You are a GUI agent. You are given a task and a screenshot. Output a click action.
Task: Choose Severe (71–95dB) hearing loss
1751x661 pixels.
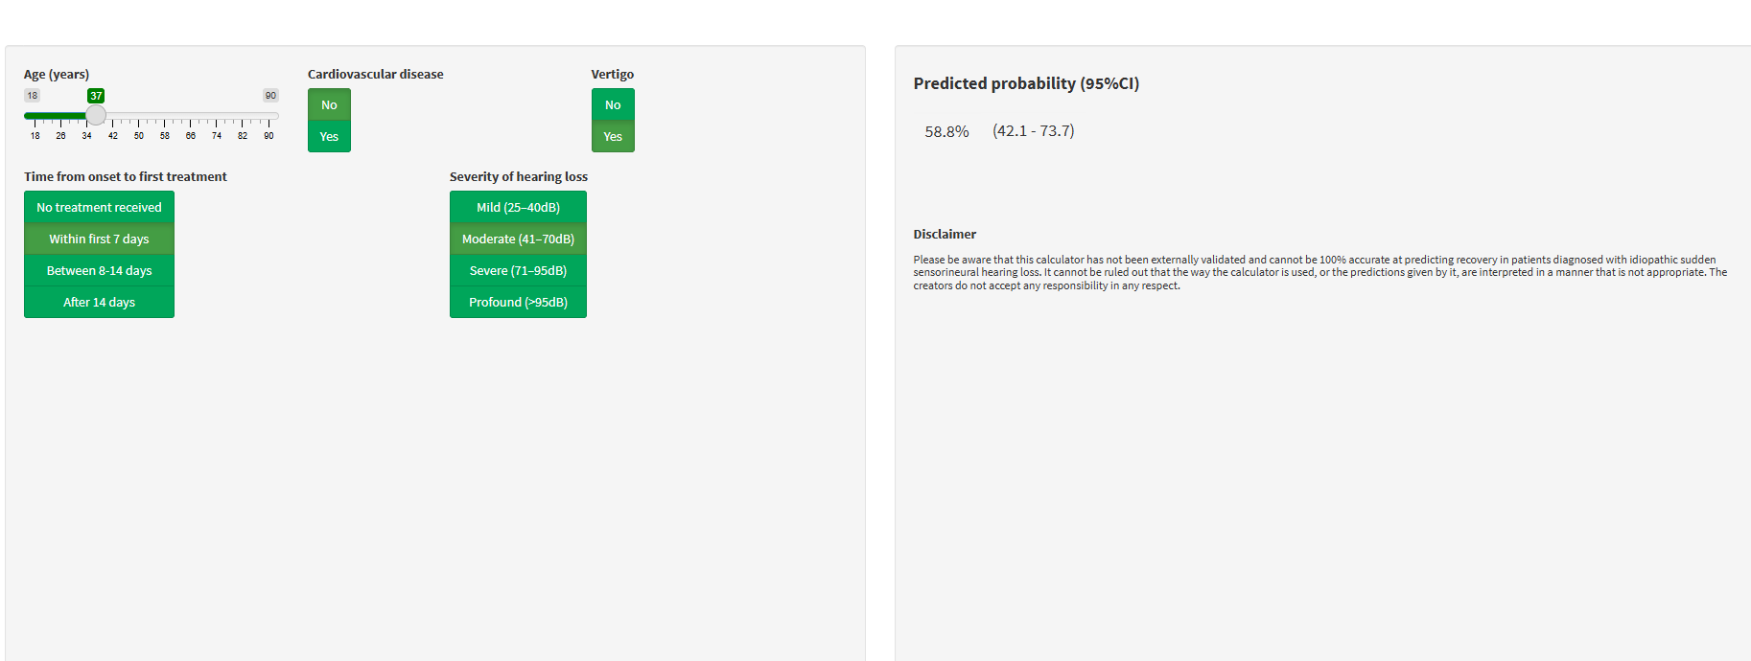click(x=518, y=270)
